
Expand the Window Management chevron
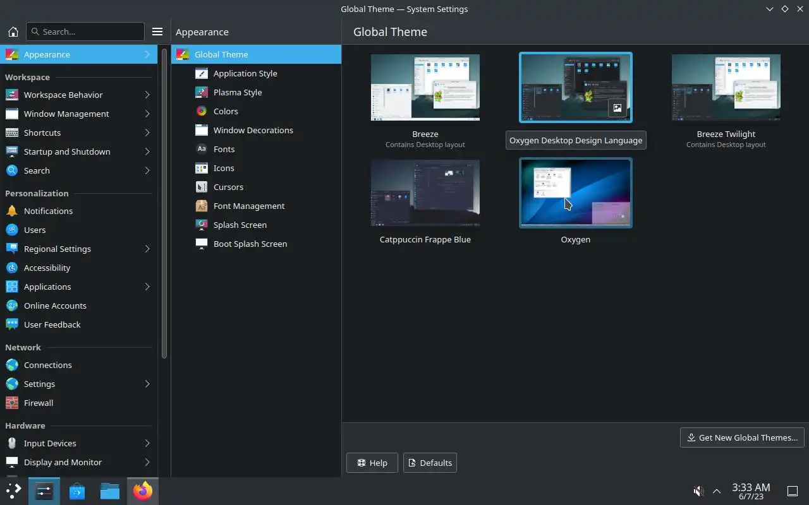pyautogui.click(x=147, y=114)
